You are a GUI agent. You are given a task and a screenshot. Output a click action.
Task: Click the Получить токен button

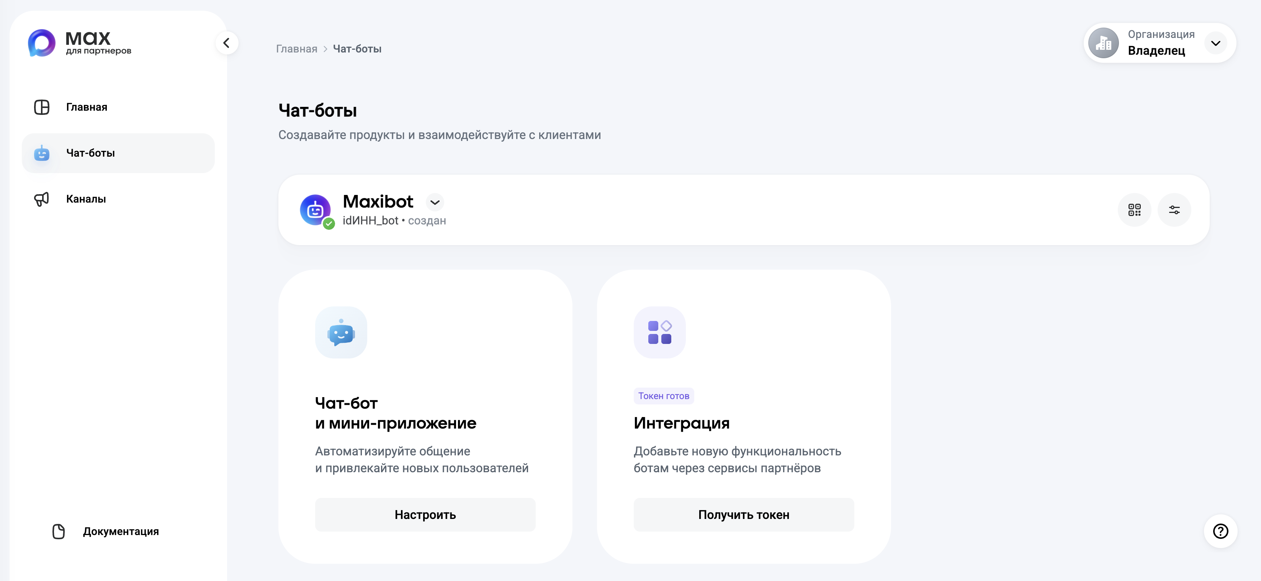(x=743, y=514)
